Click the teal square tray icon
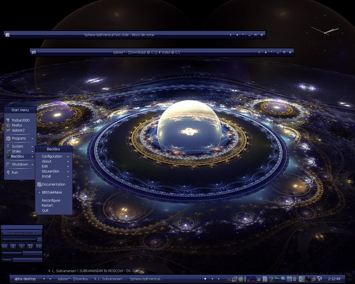The image size is (355, 284). click(x=301, y=279)
